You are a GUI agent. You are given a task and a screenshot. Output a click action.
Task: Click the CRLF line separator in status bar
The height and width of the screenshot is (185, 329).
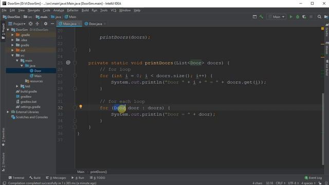click(x=280, y=183)
